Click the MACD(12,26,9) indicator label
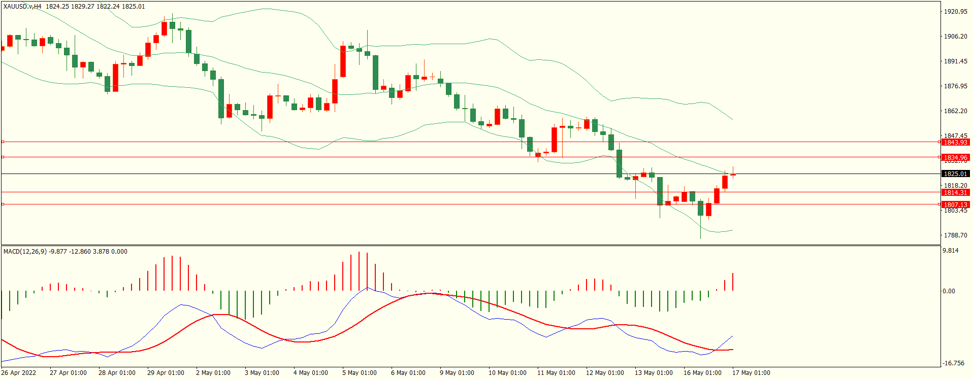The height and width of the screenshot is (379, 973). 25,252
